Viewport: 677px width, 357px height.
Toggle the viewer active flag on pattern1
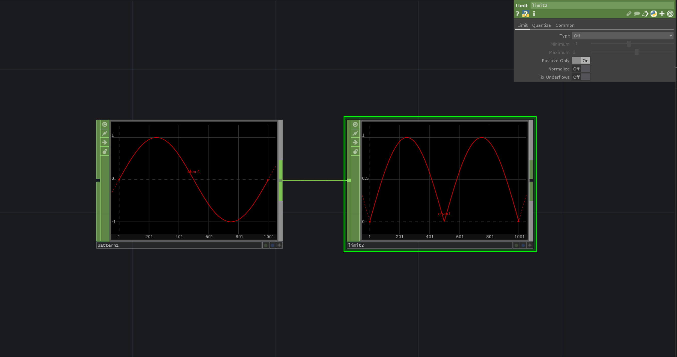[104, 124]
